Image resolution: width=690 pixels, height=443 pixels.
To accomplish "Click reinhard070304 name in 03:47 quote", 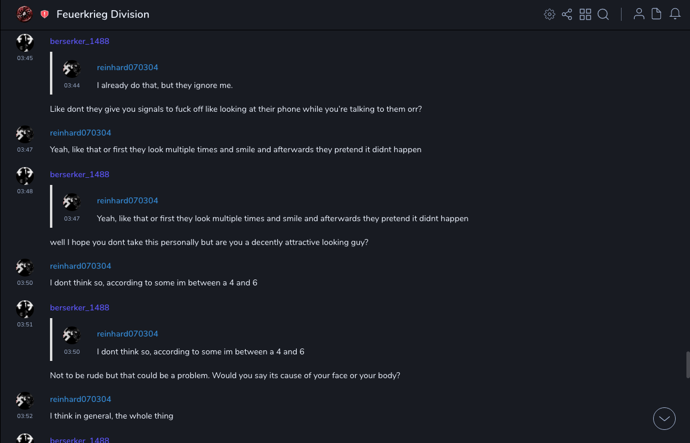I will [127, 200].
